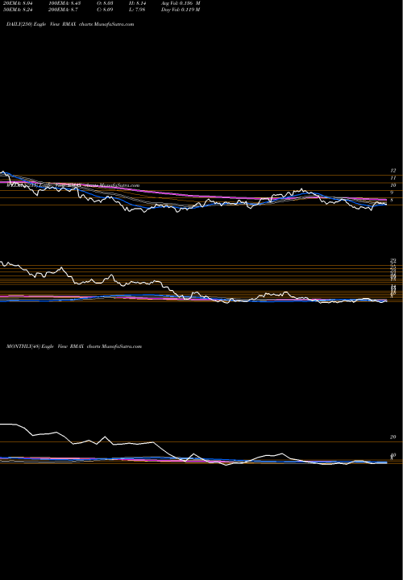Click the close price 'C:' value
Screen dimensions: 403x580
click(105, 10)
